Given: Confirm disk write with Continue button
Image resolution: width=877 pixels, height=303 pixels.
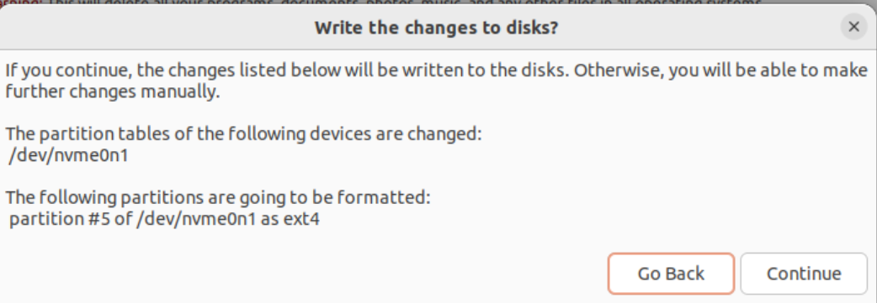Looking at the screenshot, I should point(804,274).
